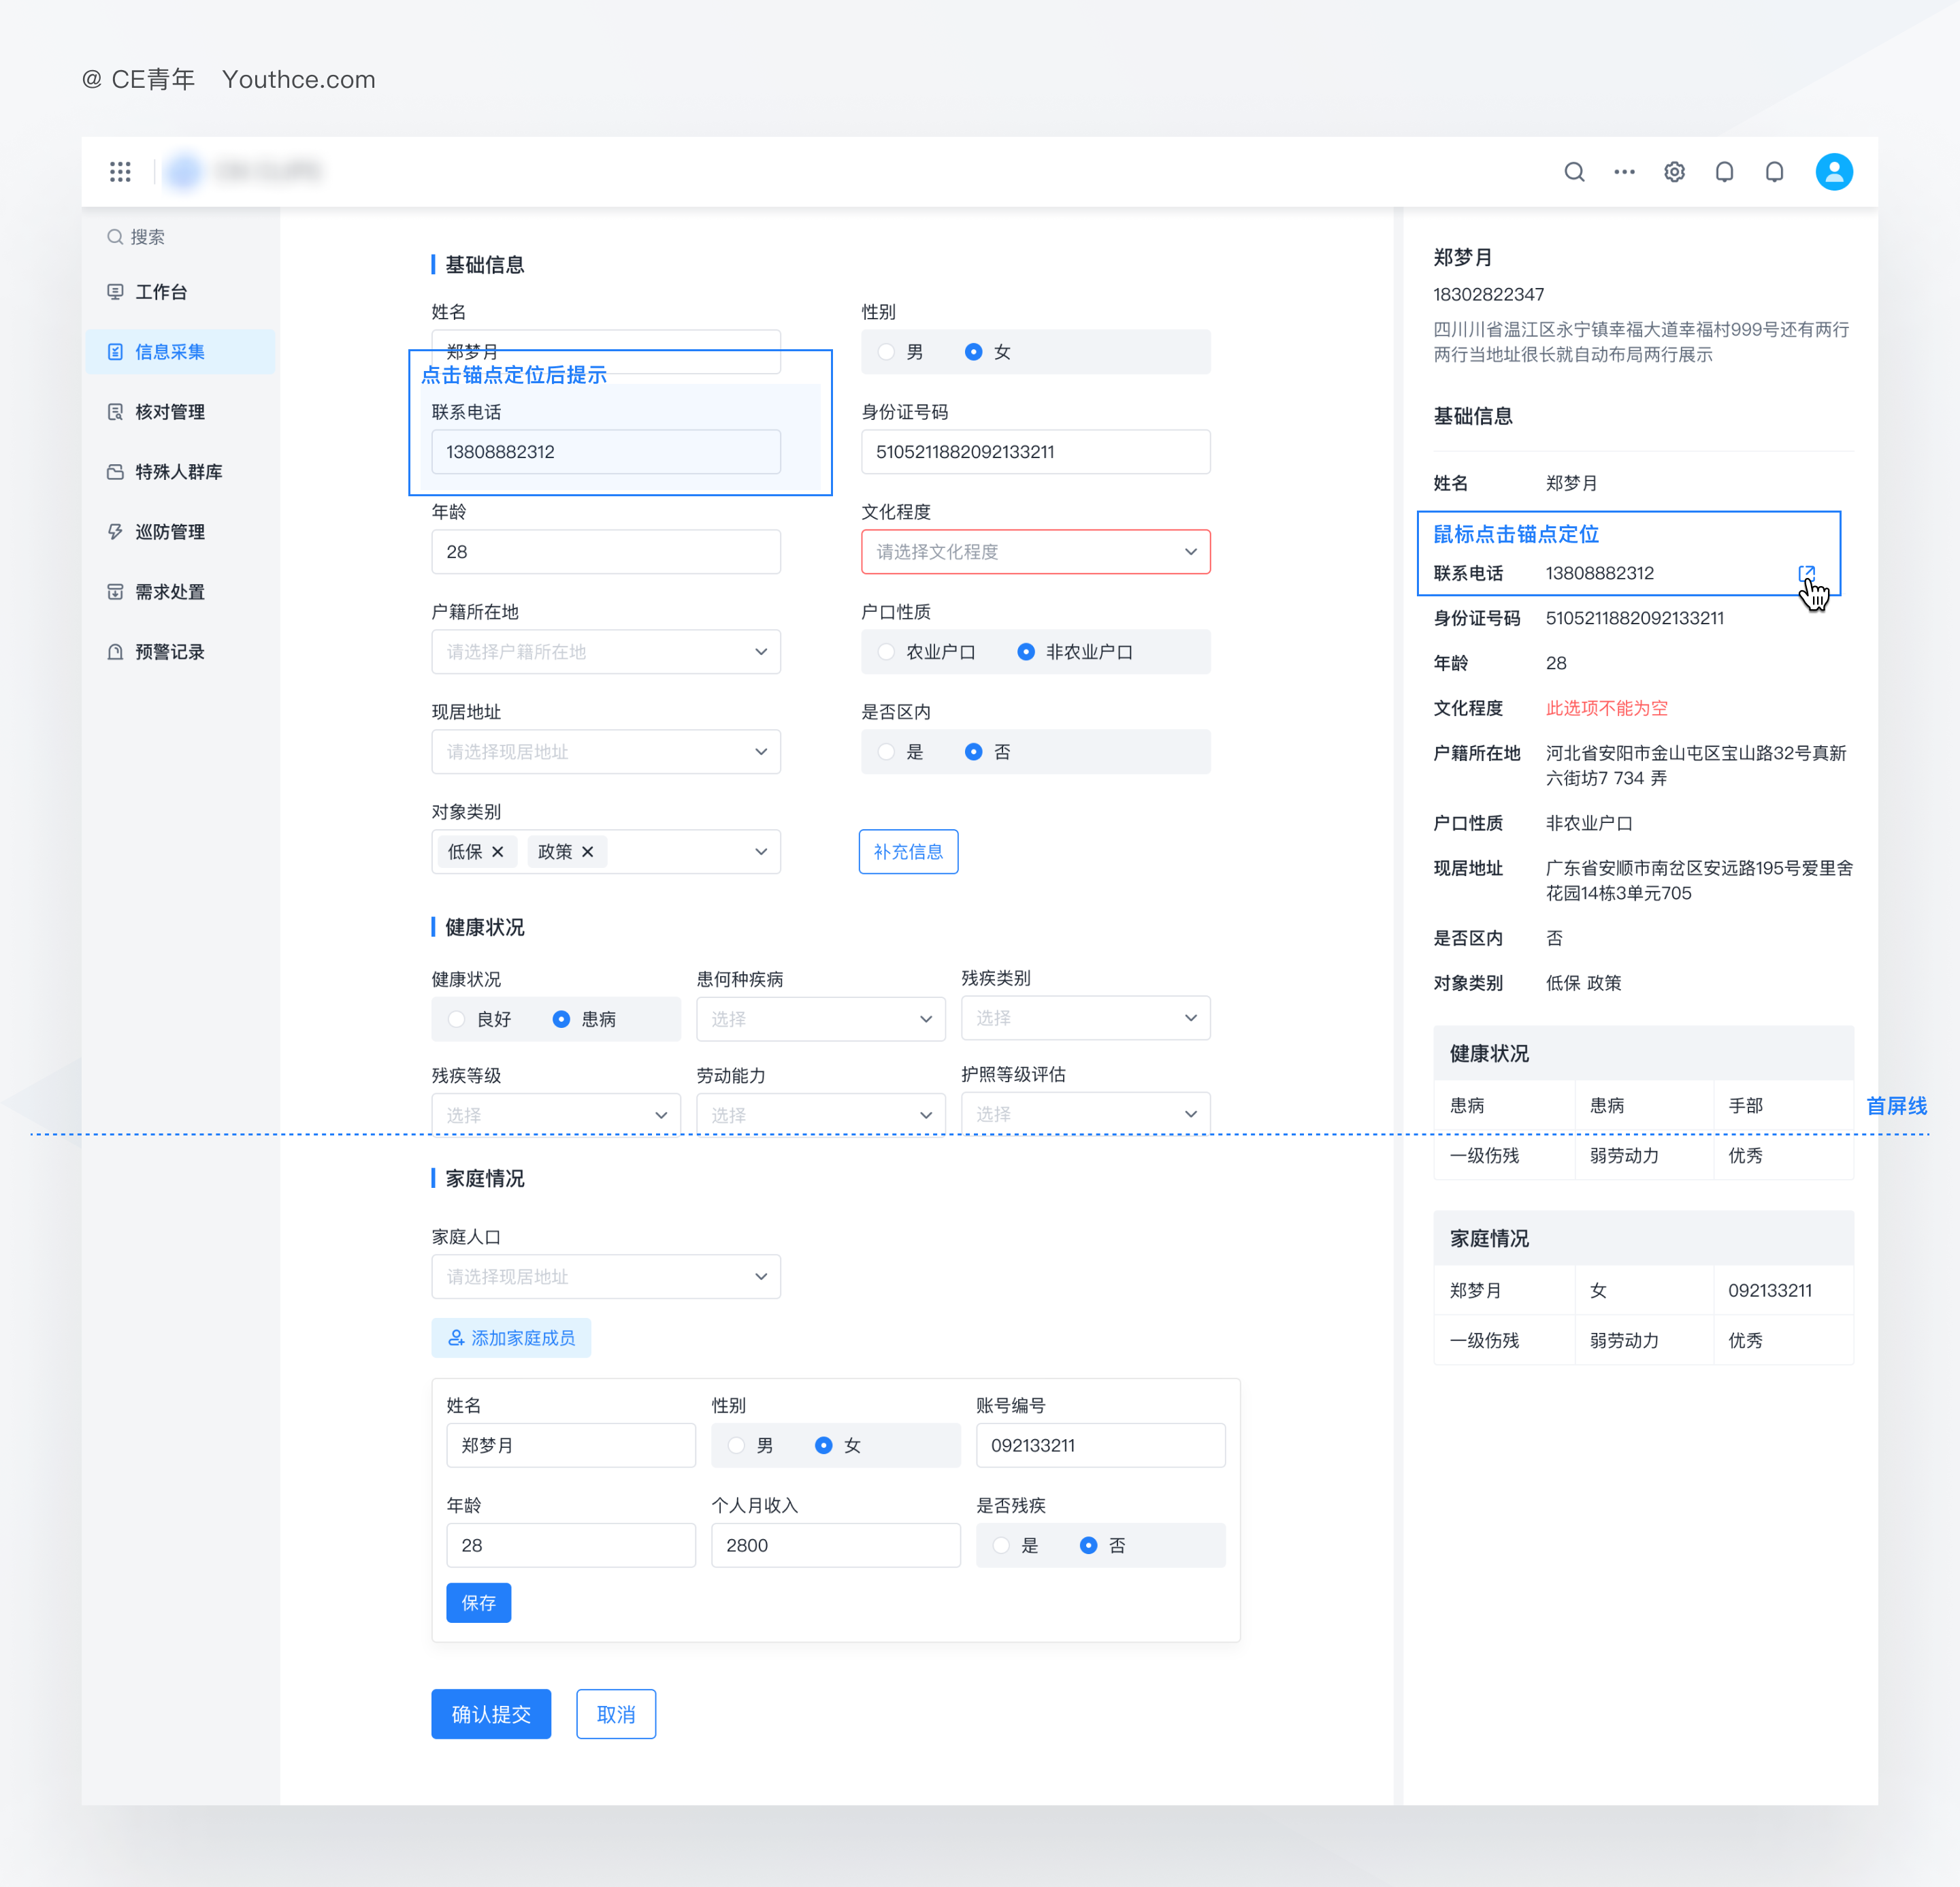Click the 身份证号码 input field
Viewport: 1960px width, 1887px height.
click(1036, 452)
